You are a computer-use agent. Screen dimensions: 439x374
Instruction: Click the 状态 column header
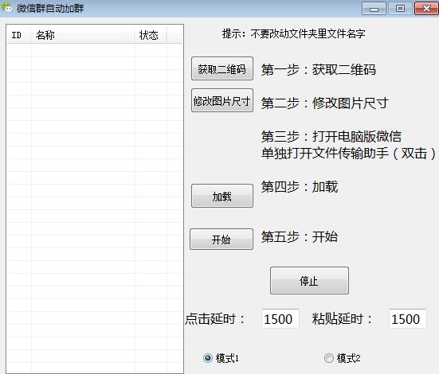click(151, 35)
